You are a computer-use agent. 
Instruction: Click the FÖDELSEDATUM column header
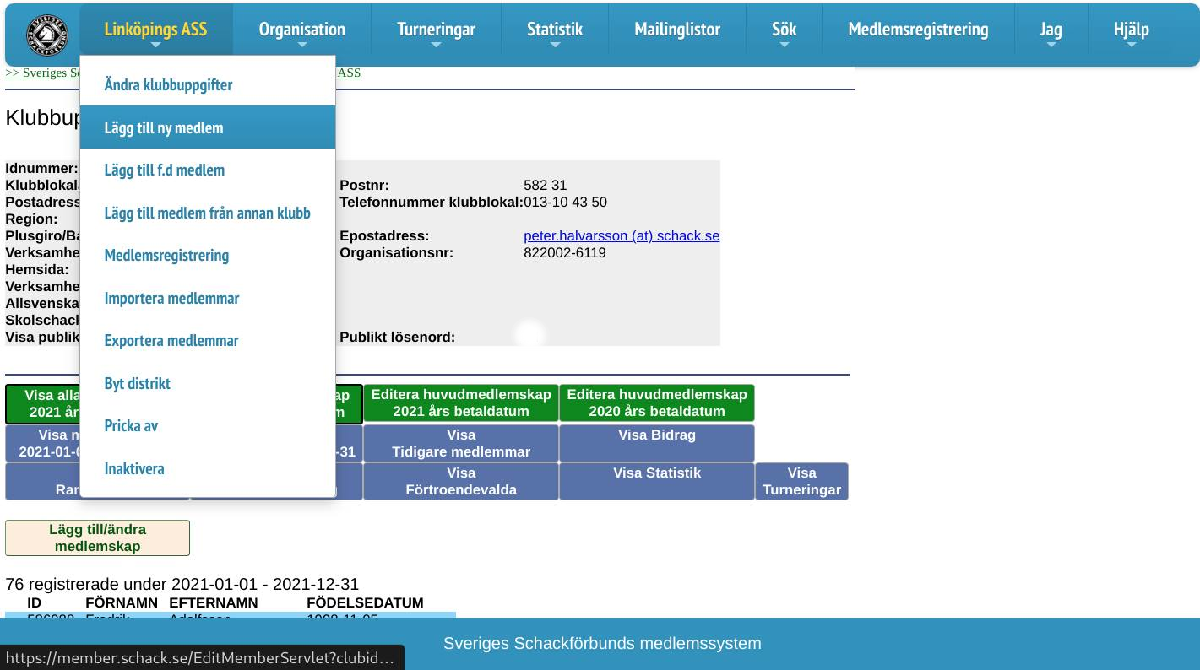pos(365,602)
